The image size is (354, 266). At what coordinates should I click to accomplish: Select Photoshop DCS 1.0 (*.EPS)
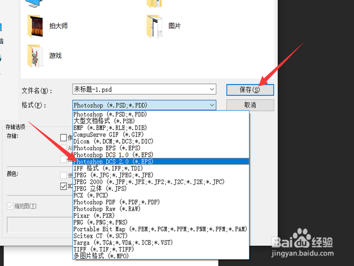(x=161, y=155)
